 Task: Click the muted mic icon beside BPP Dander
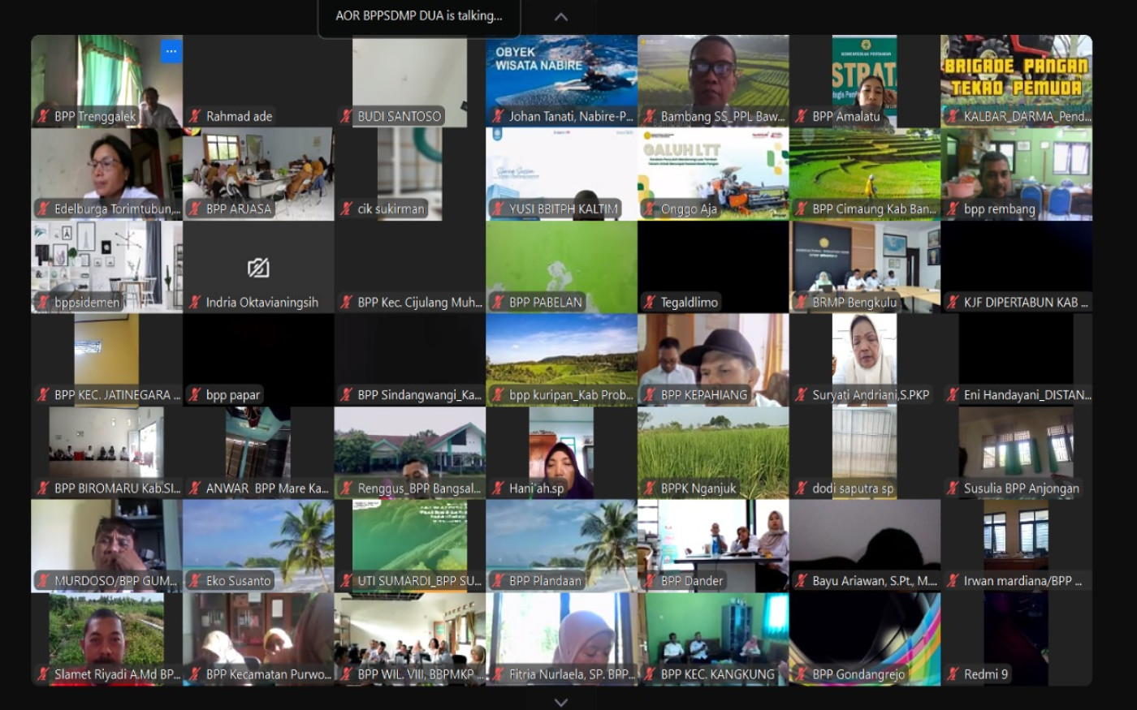coord(650,581)
